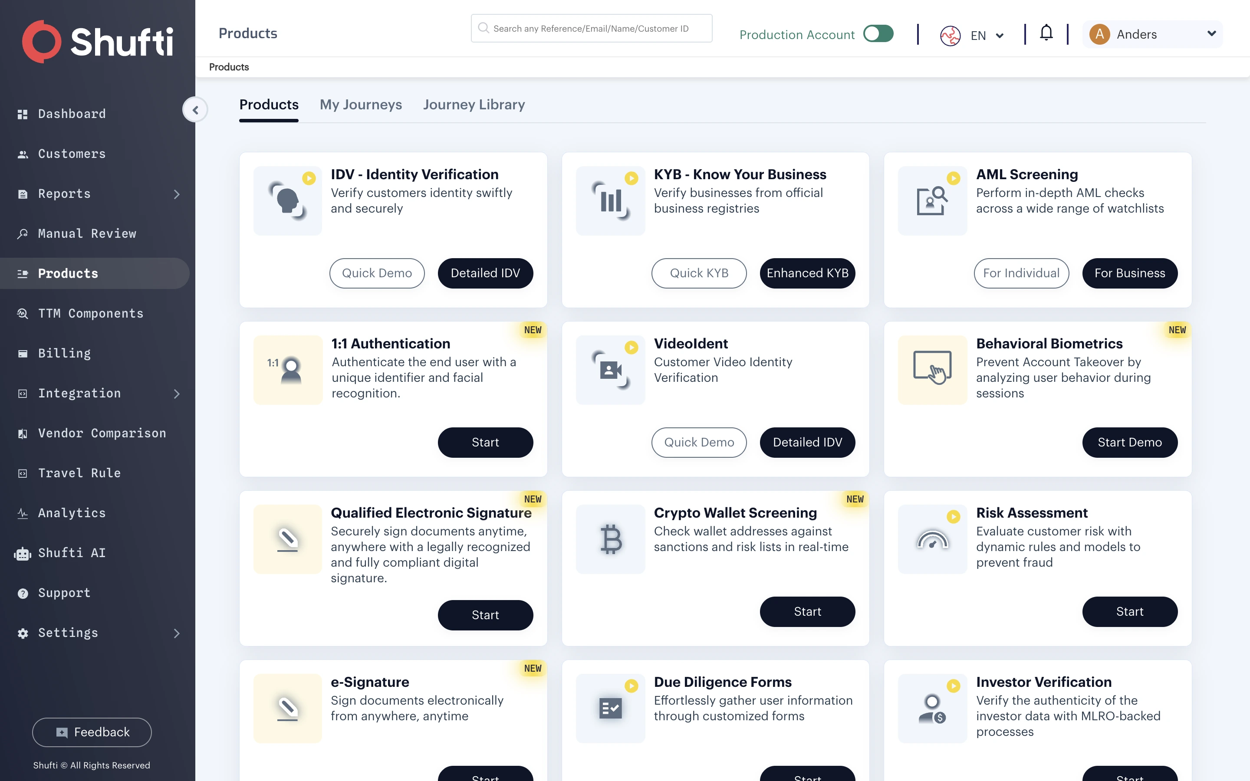
Task: Switch to the My Journeys tab
Action: pyautogui.click(x=361, y=104)
